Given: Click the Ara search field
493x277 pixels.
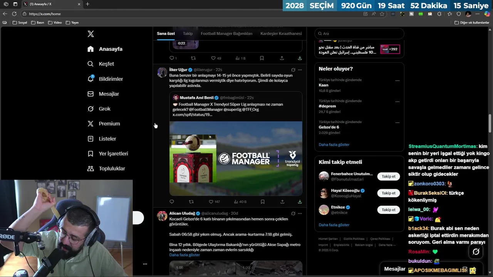Looking at the screenshot, I should pos(359,33).
